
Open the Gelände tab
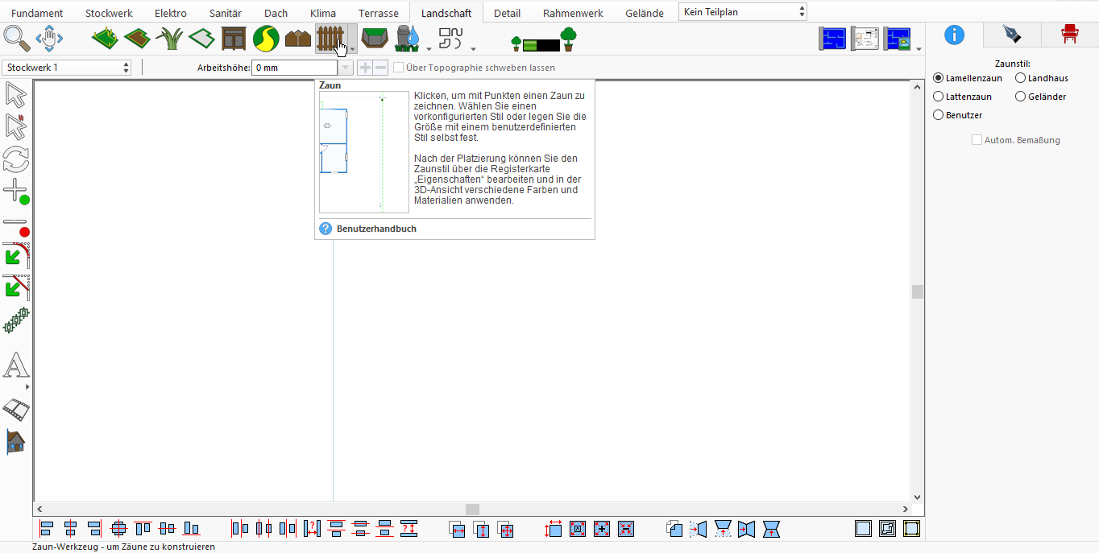click(x=645, y=13)
